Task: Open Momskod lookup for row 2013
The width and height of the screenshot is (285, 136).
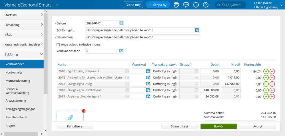Action: tap(148, 84)
